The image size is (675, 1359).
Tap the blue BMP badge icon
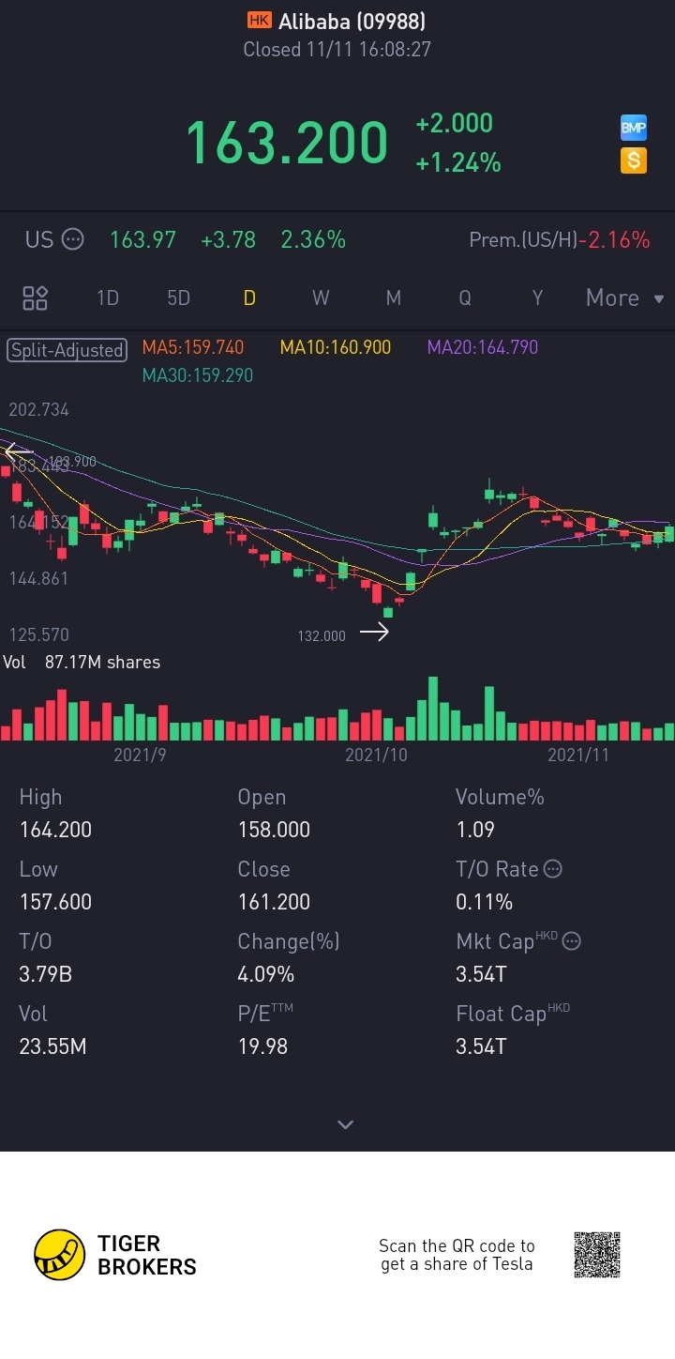pyautogui.click(x=634, y=129)
